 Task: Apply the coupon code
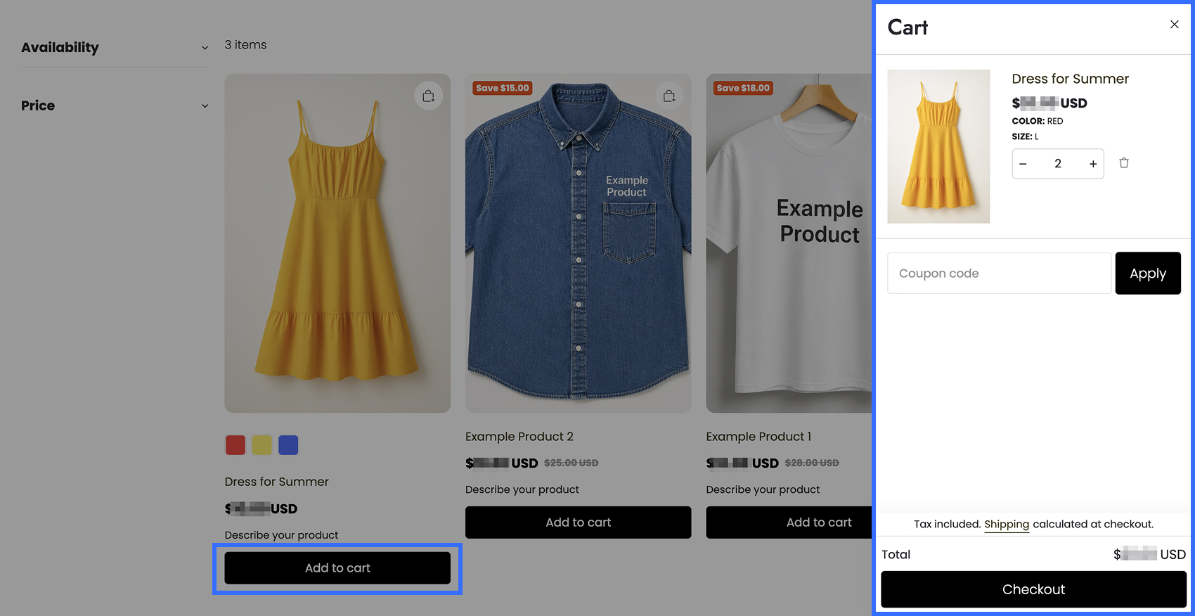pos(1148,274)
